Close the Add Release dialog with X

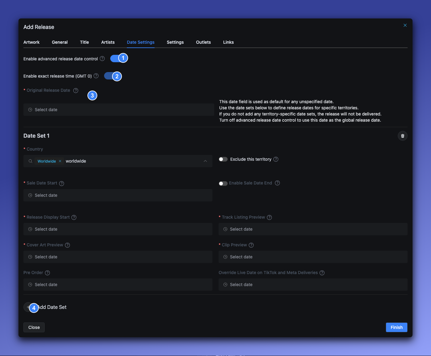point(405,25)
